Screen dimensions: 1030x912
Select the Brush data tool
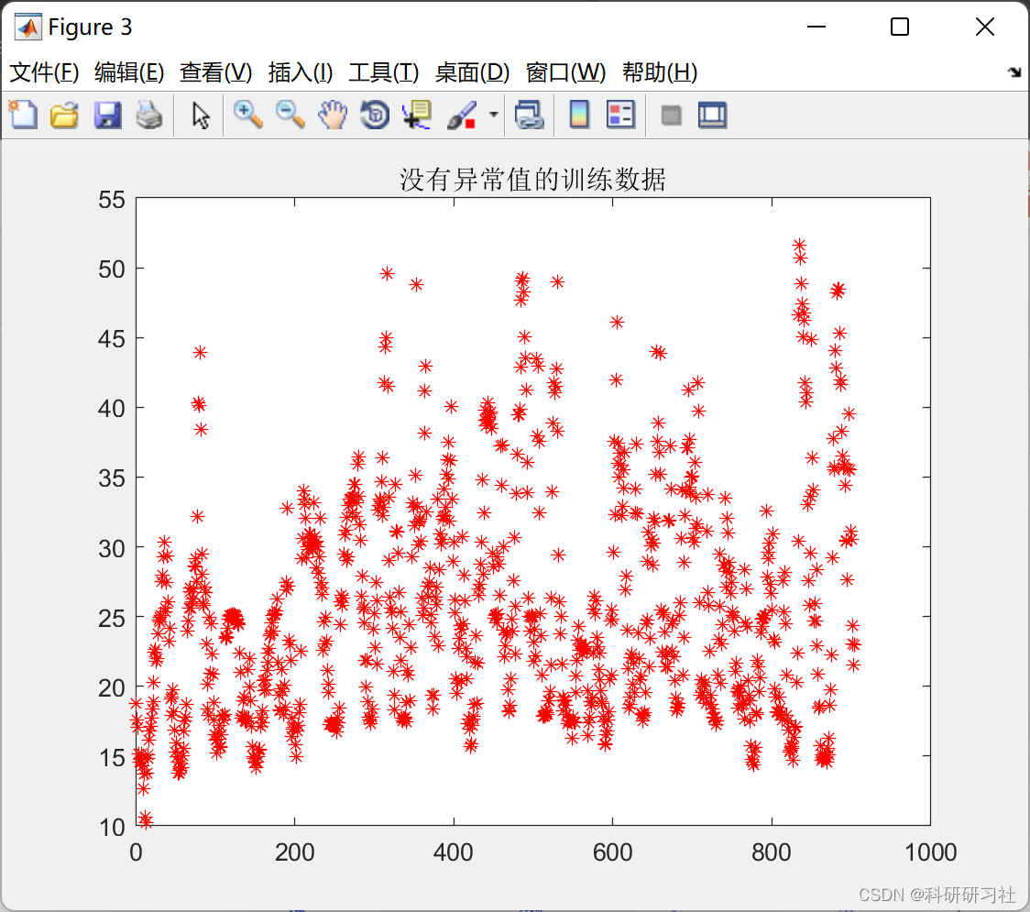click(463, 115)
